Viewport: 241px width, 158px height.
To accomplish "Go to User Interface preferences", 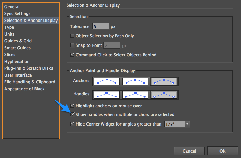I will (18, 75).
